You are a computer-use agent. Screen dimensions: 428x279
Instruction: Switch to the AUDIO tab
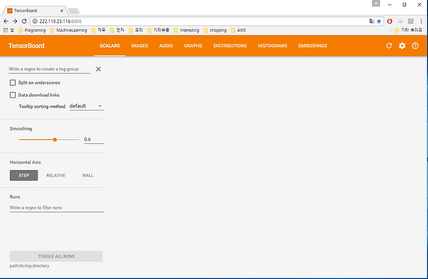166,46
